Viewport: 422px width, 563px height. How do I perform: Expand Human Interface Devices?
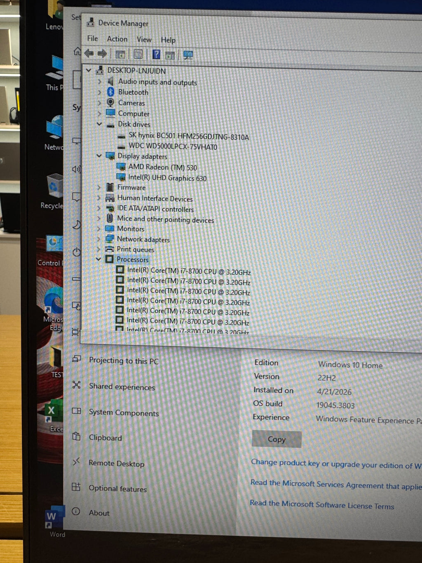(x=99, y=198)
